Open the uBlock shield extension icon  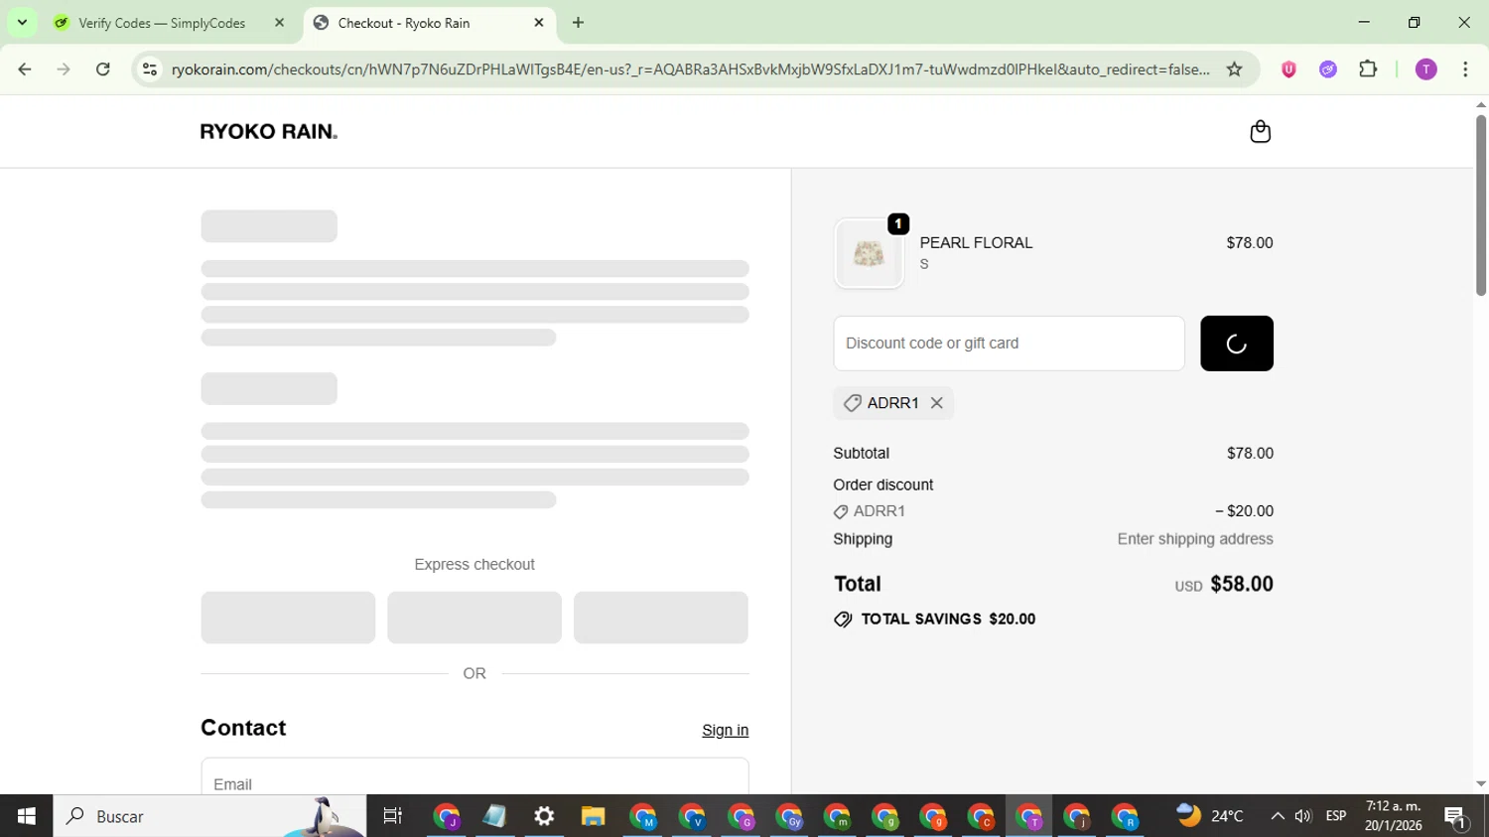1288,70
